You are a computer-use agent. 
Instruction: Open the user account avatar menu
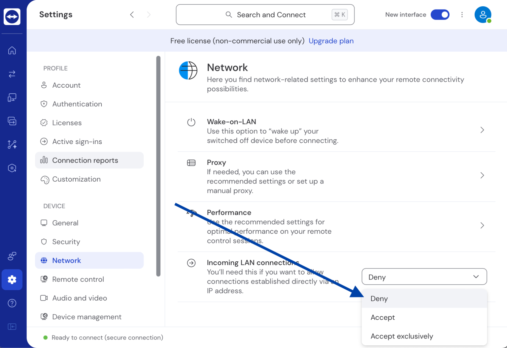(x=483, y=14)
